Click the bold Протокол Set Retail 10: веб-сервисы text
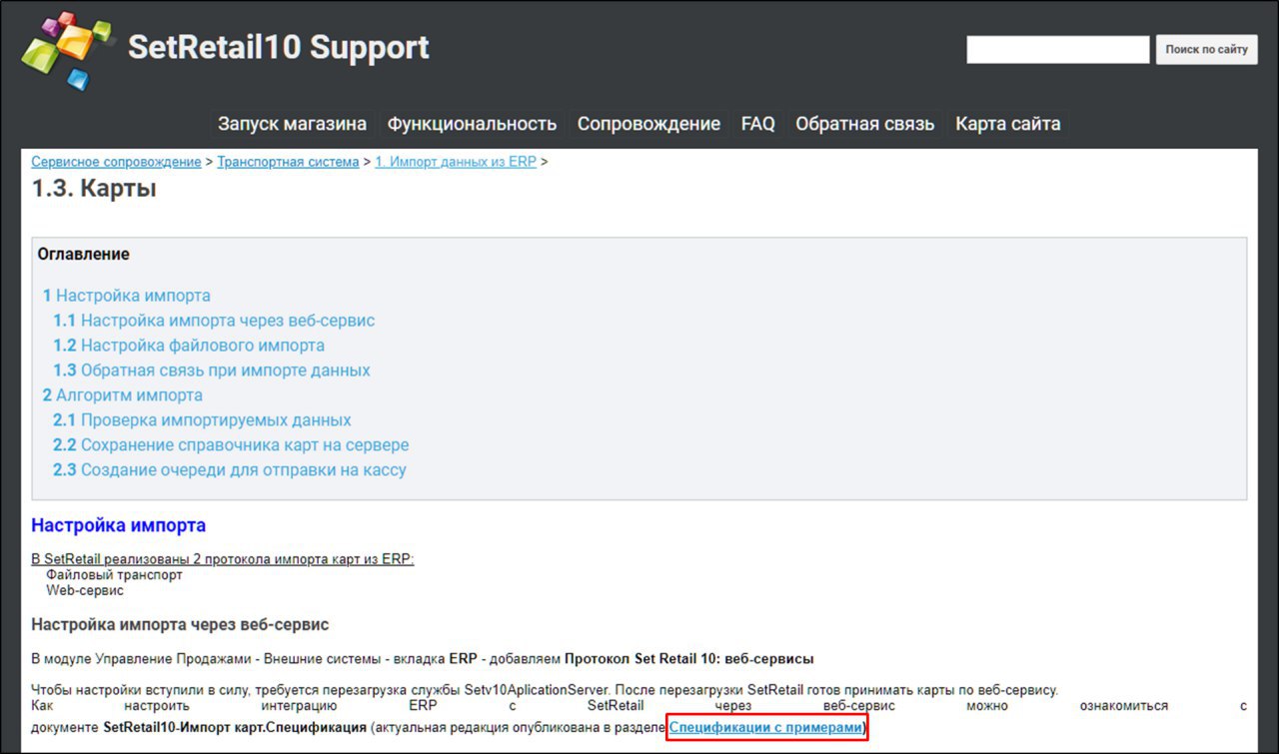The width and height of the screenshot is (1279, 754). 689,659
